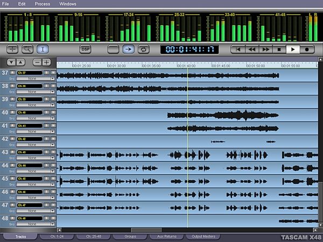Click the vertical scrollbar thumb
The width and height of the screenshot is (323, 242).
tap(320, 202)
